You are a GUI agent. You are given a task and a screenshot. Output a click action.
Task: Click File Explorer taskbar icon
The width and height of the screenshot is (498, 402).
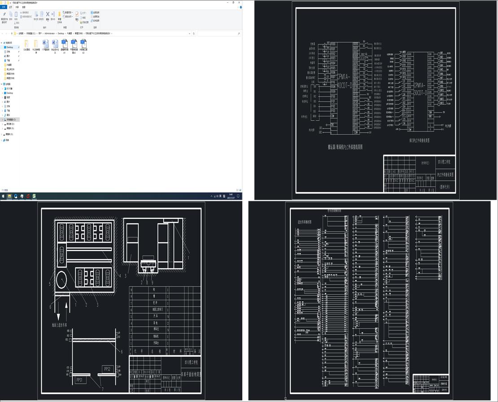pyautogui.click(x=9, y=196)
